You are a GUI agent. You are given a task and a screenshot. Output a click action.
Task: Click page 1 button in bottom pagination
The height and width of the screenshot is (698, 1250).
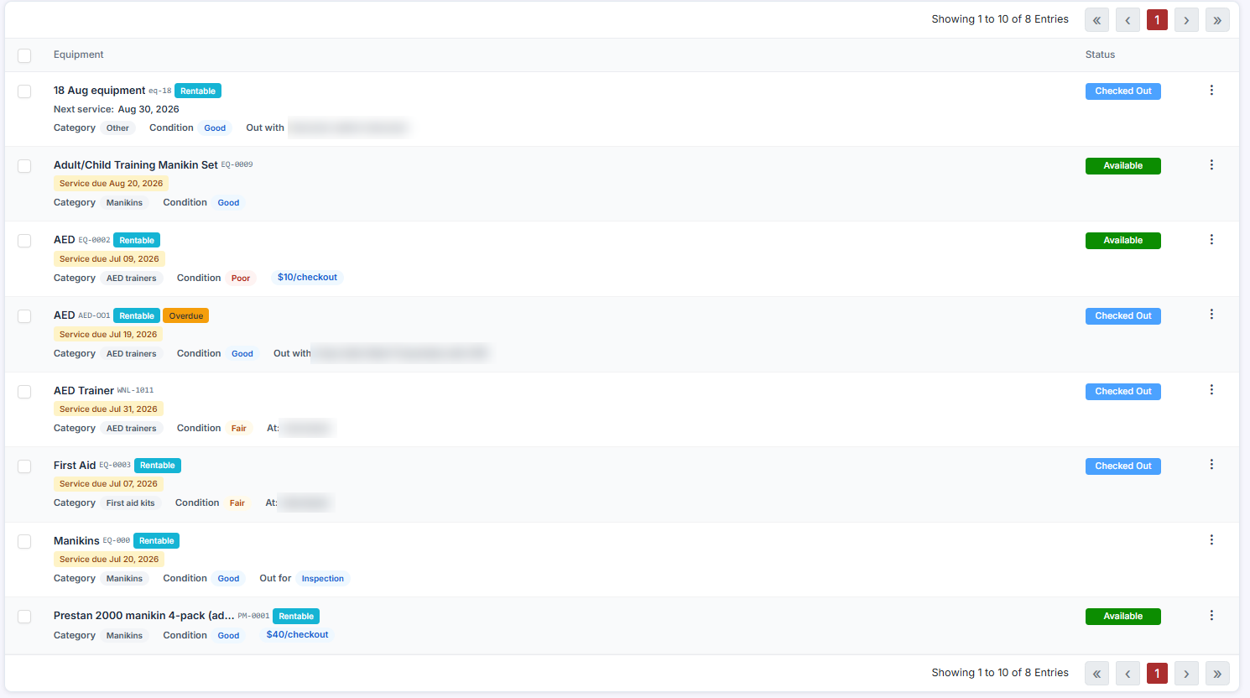(1157, 673)
